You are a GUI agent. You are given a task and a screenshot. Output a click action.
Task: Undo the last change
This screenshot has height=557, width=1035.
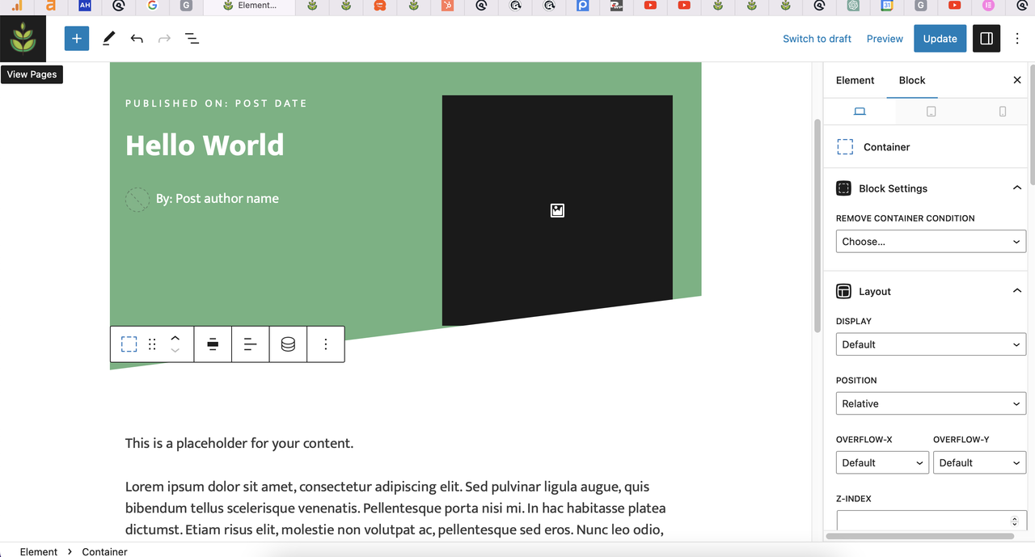(137, 38)
